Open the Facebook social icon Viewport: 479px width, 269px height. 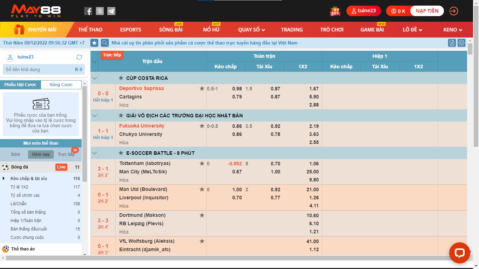88,11
